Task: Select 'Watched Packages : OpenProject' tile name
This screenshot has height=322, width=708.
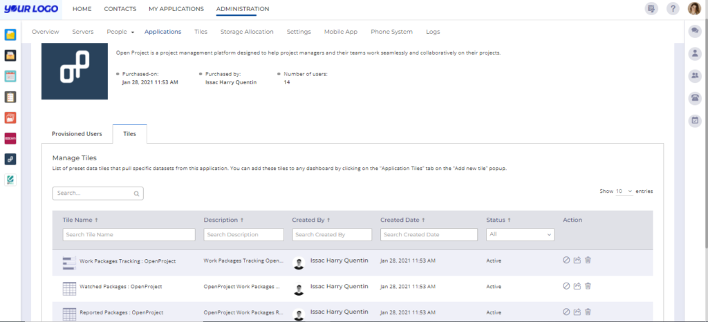Action: click(120, 286)
